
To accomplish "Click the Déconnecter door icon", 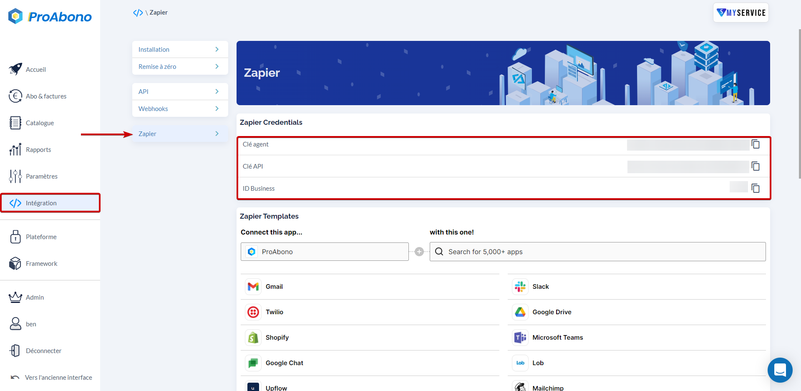I will [x=15, y=351].
